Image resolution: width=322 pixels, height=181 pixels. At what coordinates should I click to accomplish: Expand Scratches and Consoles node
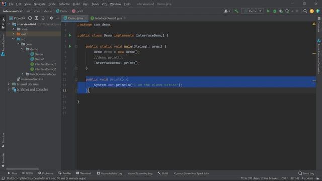point(9,89)
